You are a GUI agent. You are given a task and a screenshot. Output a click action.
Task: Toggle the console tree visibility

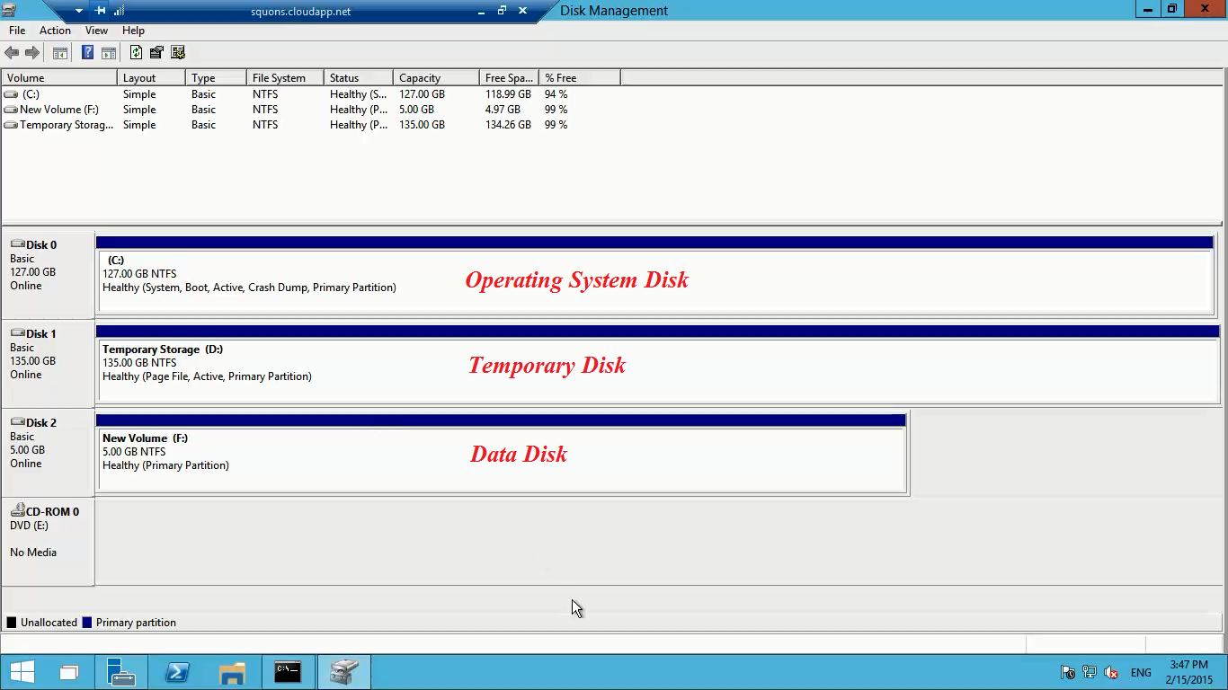click(x=59, y=51)
